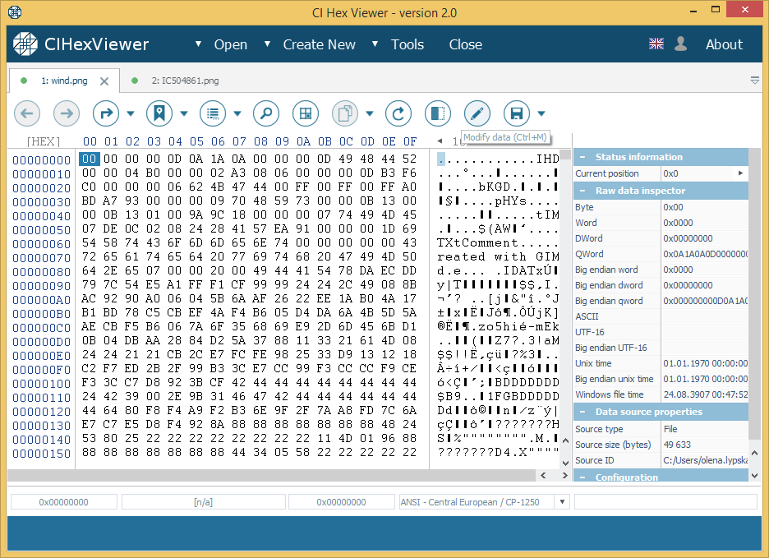The height and width of the screenshot is (558, 769).
Task: Expand the list view dropdown arrow
Action: click(237, 114)
